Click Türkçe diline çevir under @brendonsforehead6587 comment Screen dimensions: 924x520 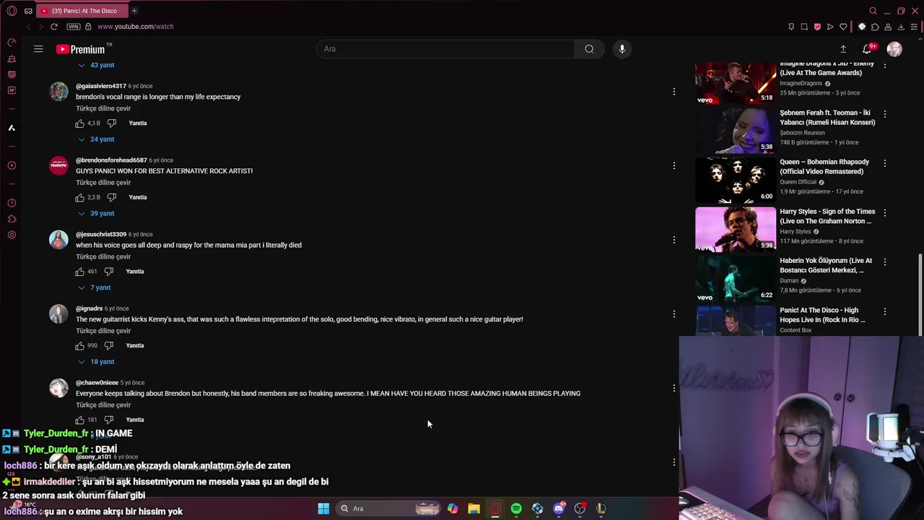(103, 183)
